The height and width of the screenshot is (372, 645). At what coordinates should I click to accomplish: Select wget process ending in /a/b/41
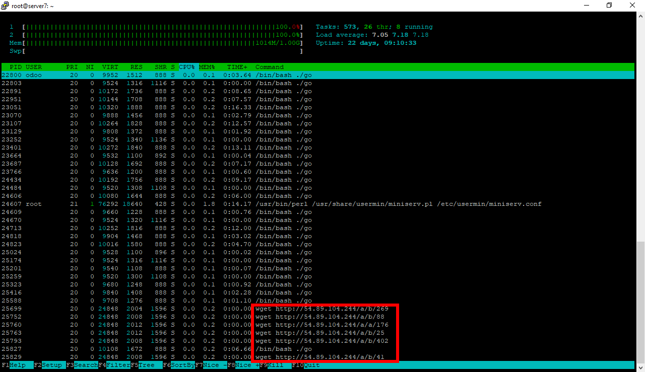click(x=317, y=357)
